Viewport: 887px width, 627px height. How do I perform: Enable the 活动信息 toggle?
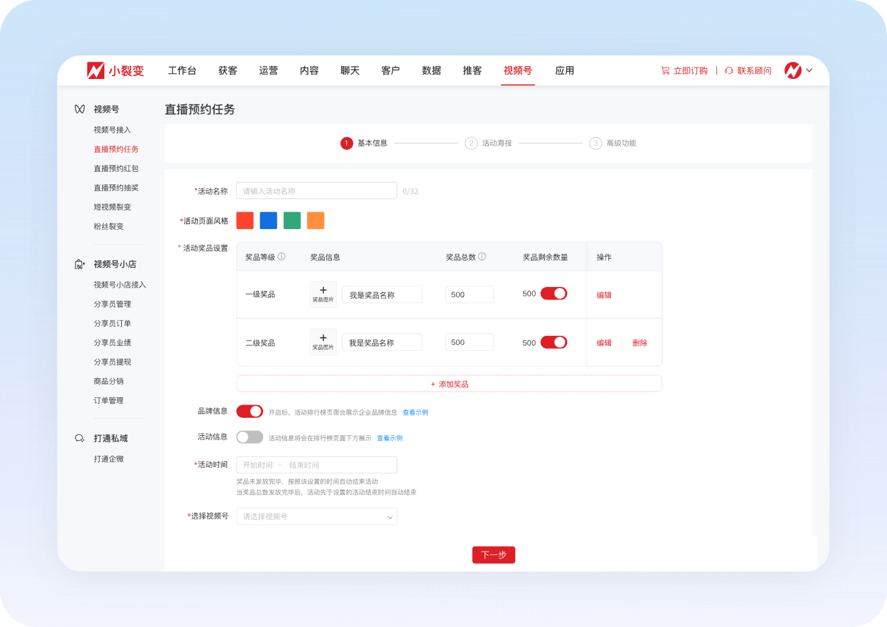(x=250, y=437)
